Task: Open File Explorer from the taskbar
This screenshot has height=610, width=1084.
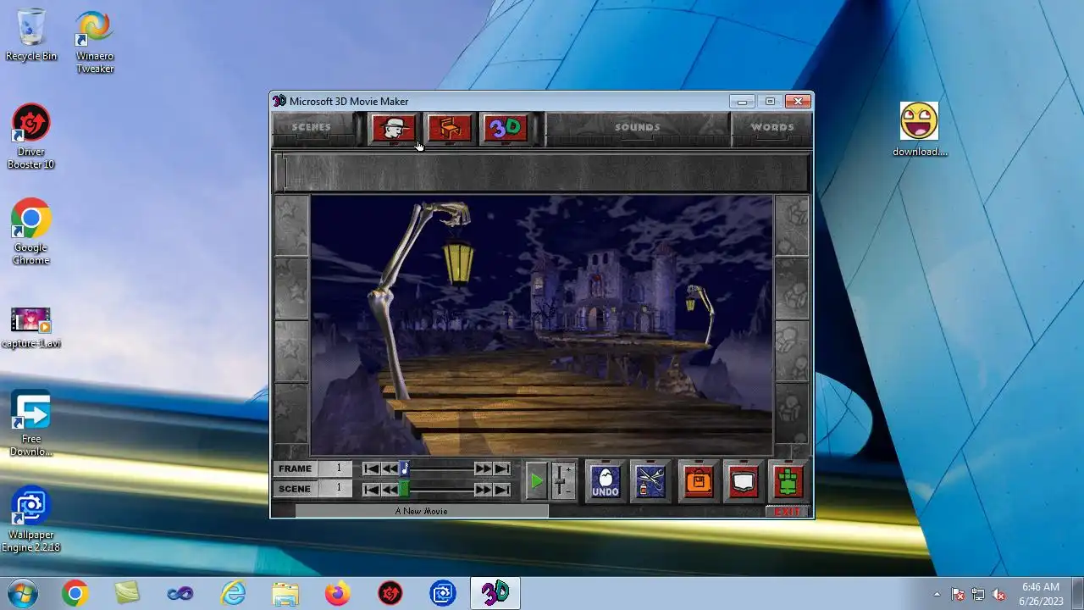Action: [x=285, y=594]
